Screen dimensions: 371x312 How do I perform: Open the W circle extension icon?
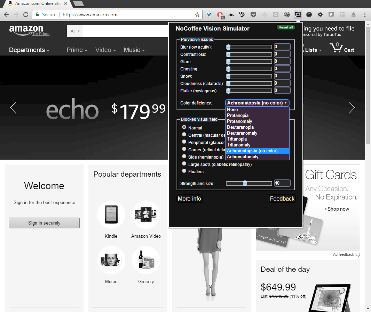286,15
